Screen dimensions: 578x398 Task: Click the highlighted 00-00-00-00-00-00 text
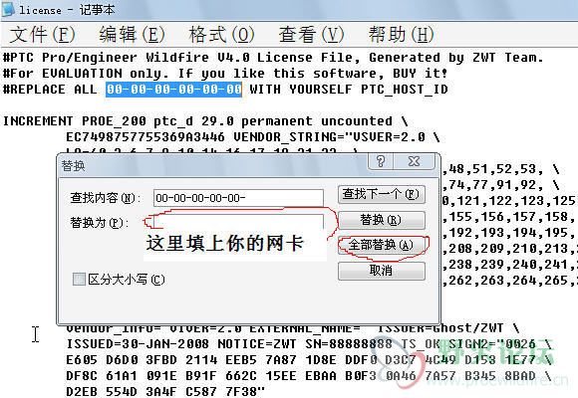(x=174, y=90)
